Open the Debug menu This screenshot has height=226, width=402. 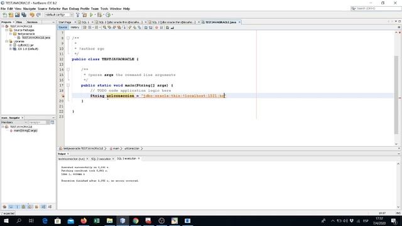[74, 9]
